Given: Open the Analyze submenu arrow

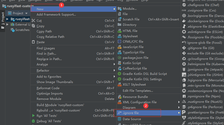Looking at the screenshot, I should pyautogui.click(x=114, y=64).
